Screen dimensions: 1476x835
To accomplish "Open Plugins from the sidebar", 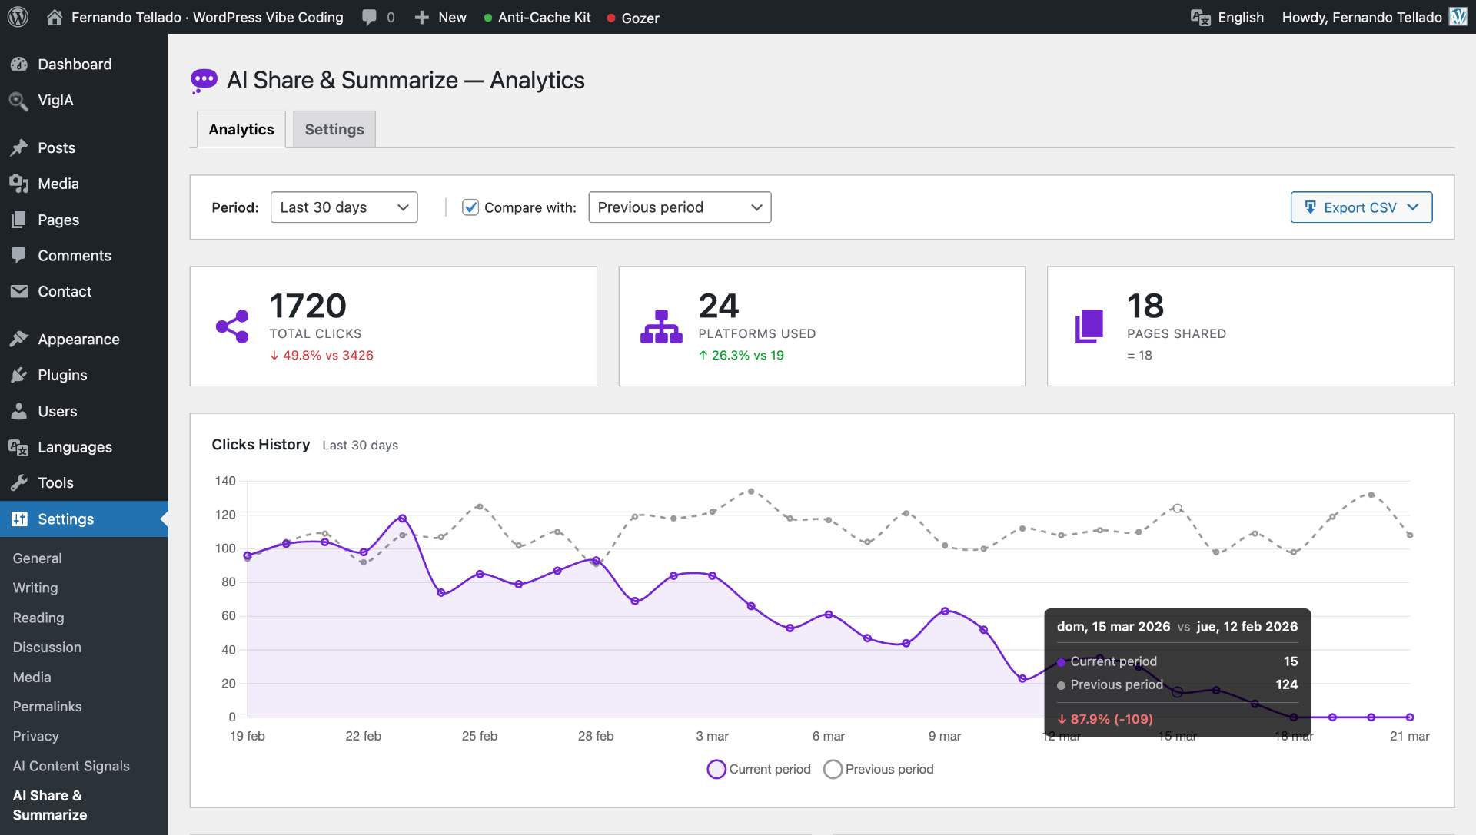I will tap(62, 375).
